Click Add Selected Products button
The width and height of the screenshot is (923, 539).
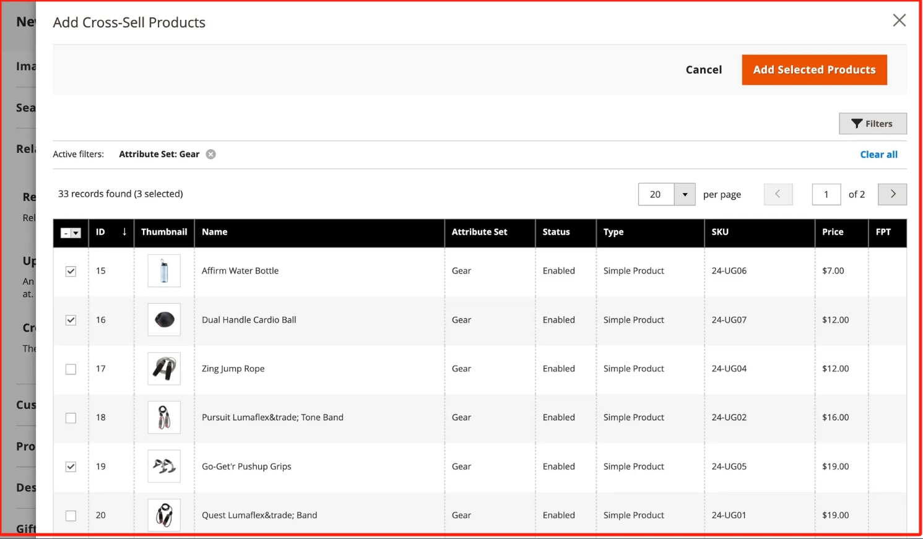[814, 70]
